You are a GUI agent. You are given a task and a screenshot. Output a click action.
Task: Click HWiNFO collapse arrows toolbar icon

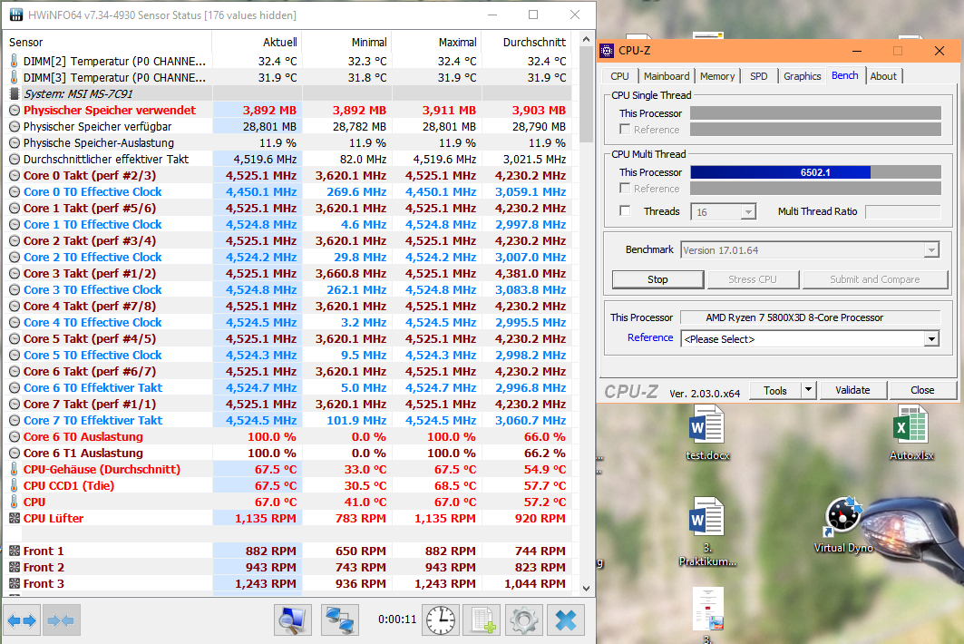(x=61, y=620)
